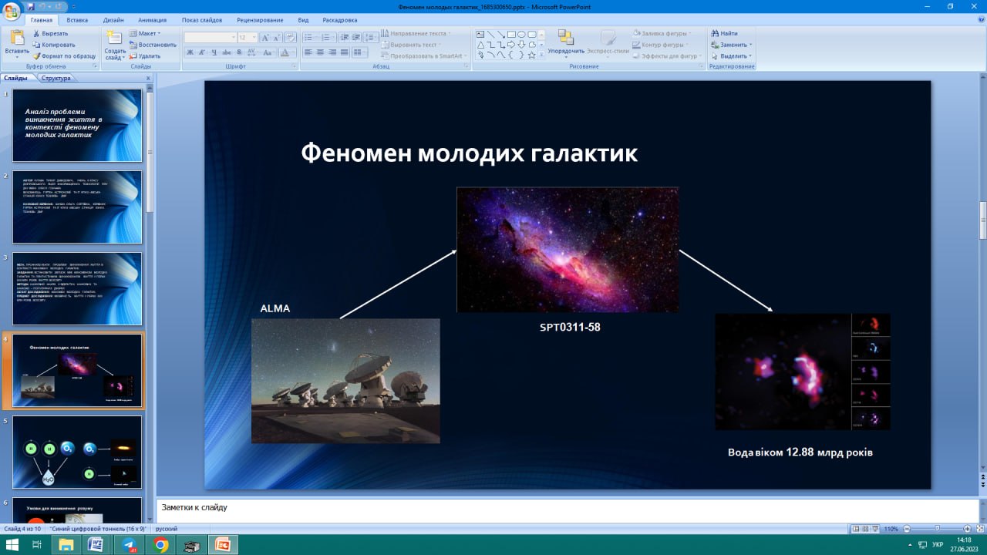Open the Упорядочить arrange dropdown

click(566, 44)
